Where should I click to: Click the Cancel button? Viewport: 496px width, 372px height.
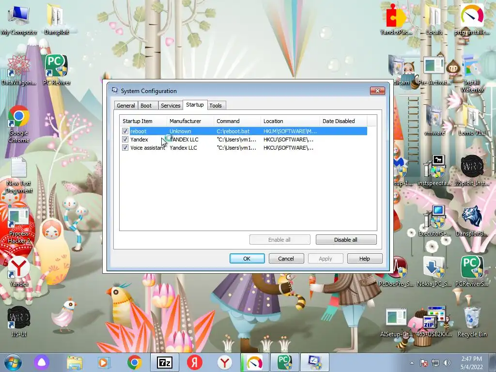click(x=286, y=259)
